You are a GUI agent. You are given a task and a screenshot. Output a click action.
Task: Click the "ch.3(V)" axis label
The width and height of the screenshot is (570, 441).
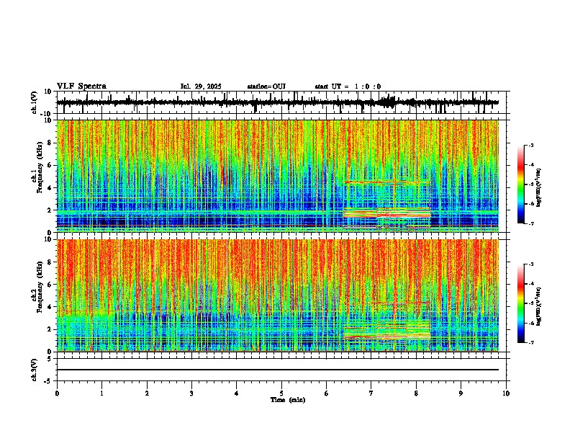pos(35,370)
